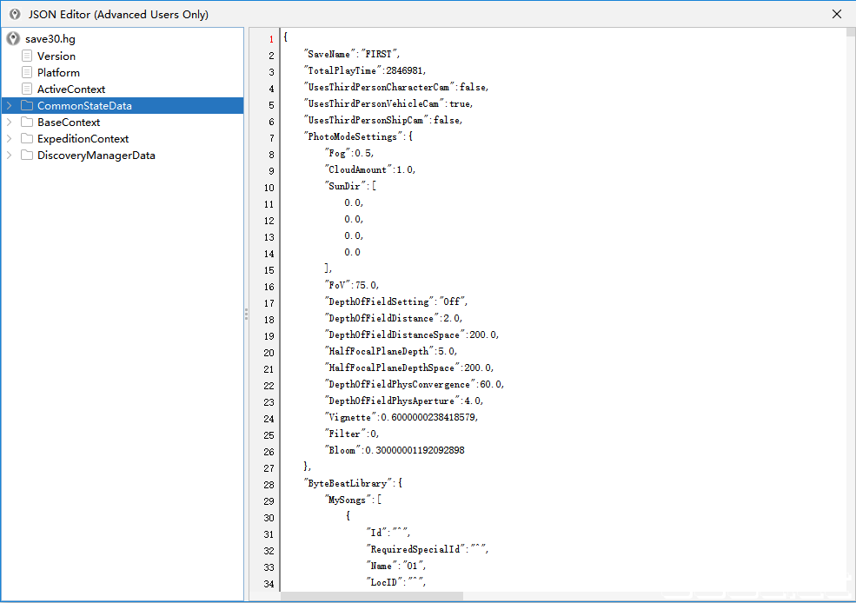856x603 pixels.
Task: Click line number 17 in the gutter
Action: coord(269,303)
